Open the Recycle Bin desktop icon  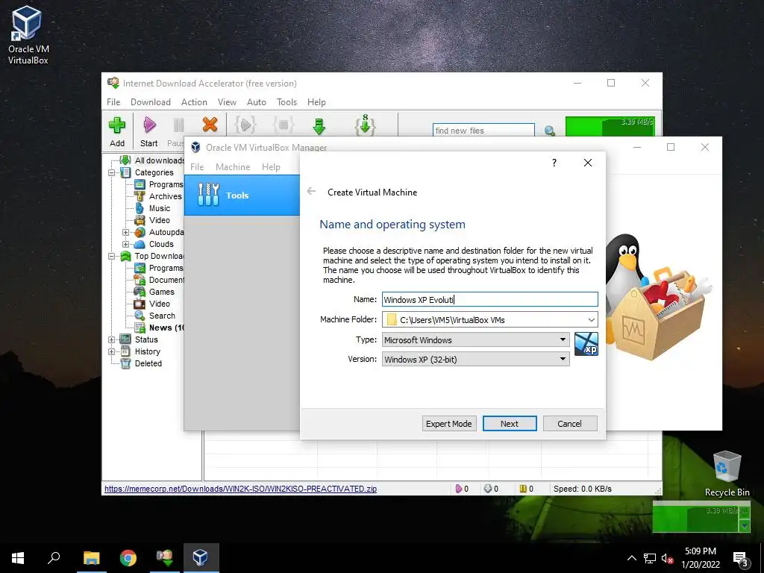(x=727, y=473)
